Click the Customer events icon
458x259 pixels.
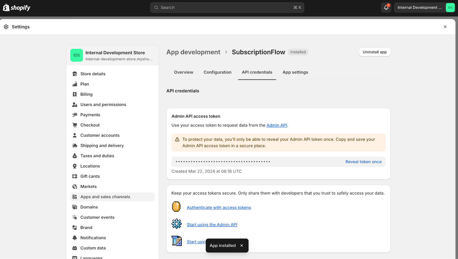tap(75, 218)
